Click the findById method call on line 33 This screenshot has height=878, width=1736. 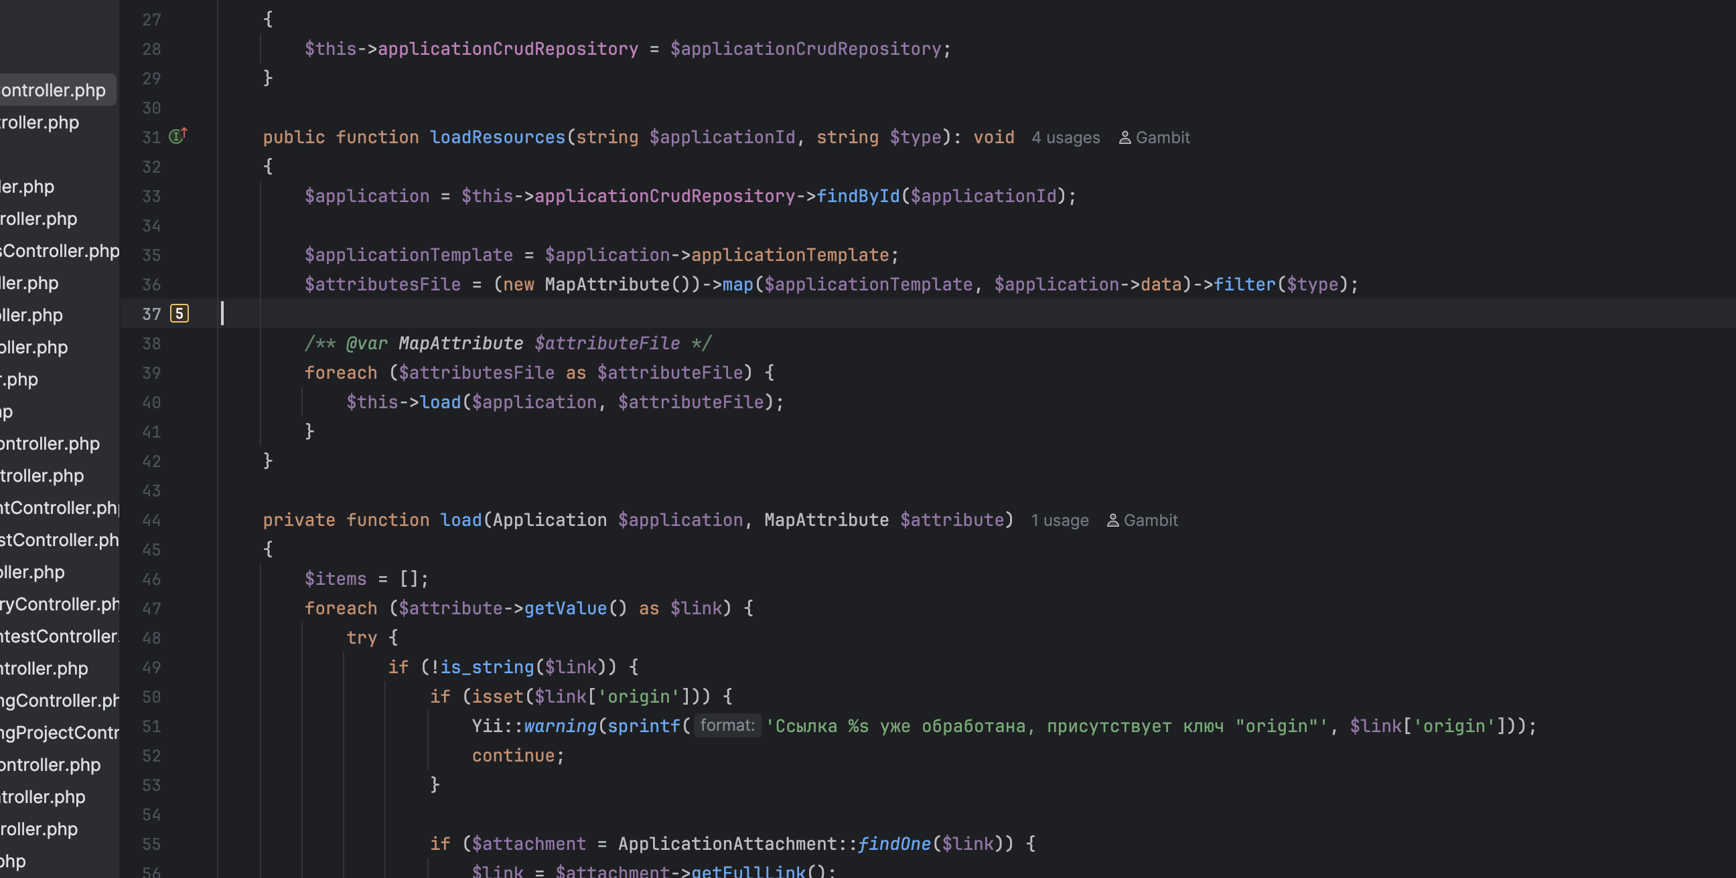(858, 196)
